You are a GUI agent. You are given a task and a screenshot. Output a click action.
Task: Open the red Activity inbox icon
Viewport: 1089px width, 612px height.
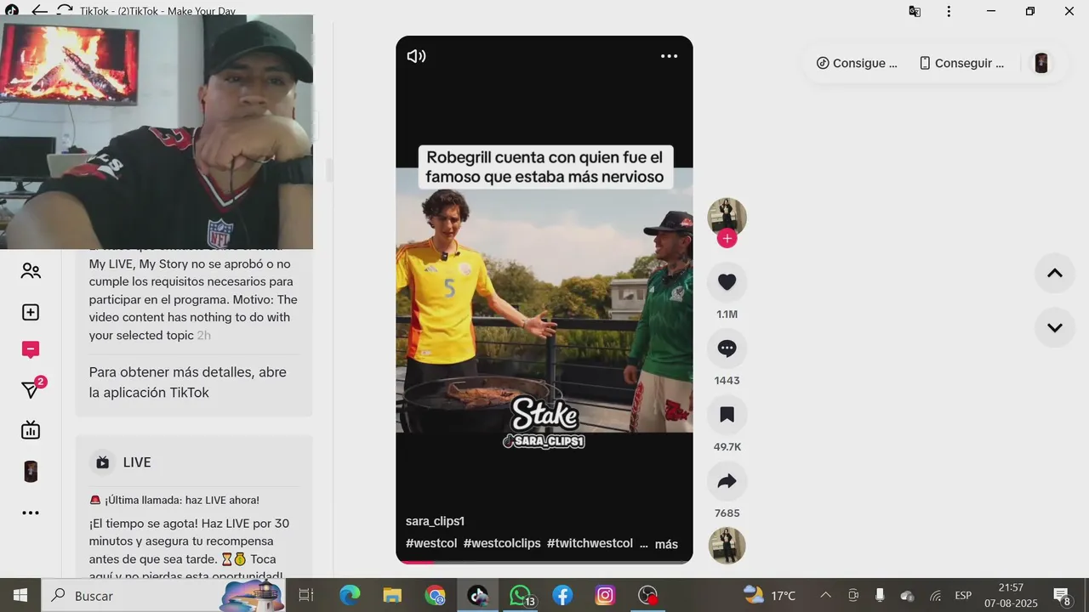31,349
